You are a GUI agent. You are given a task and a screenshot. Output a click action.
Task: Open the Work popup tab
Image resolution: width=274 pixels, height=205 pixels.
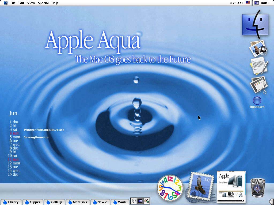point(120,202)
